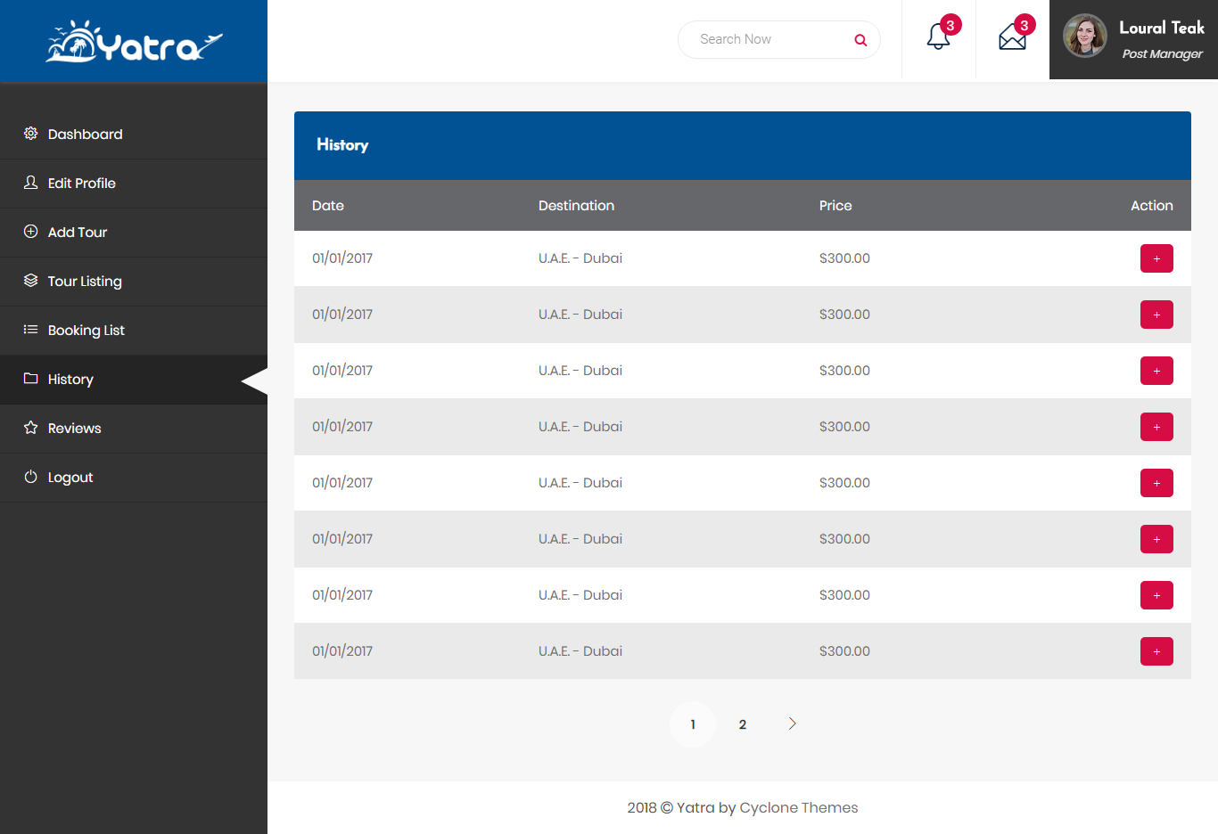Select the History folder icon

(x=29, y=379)
